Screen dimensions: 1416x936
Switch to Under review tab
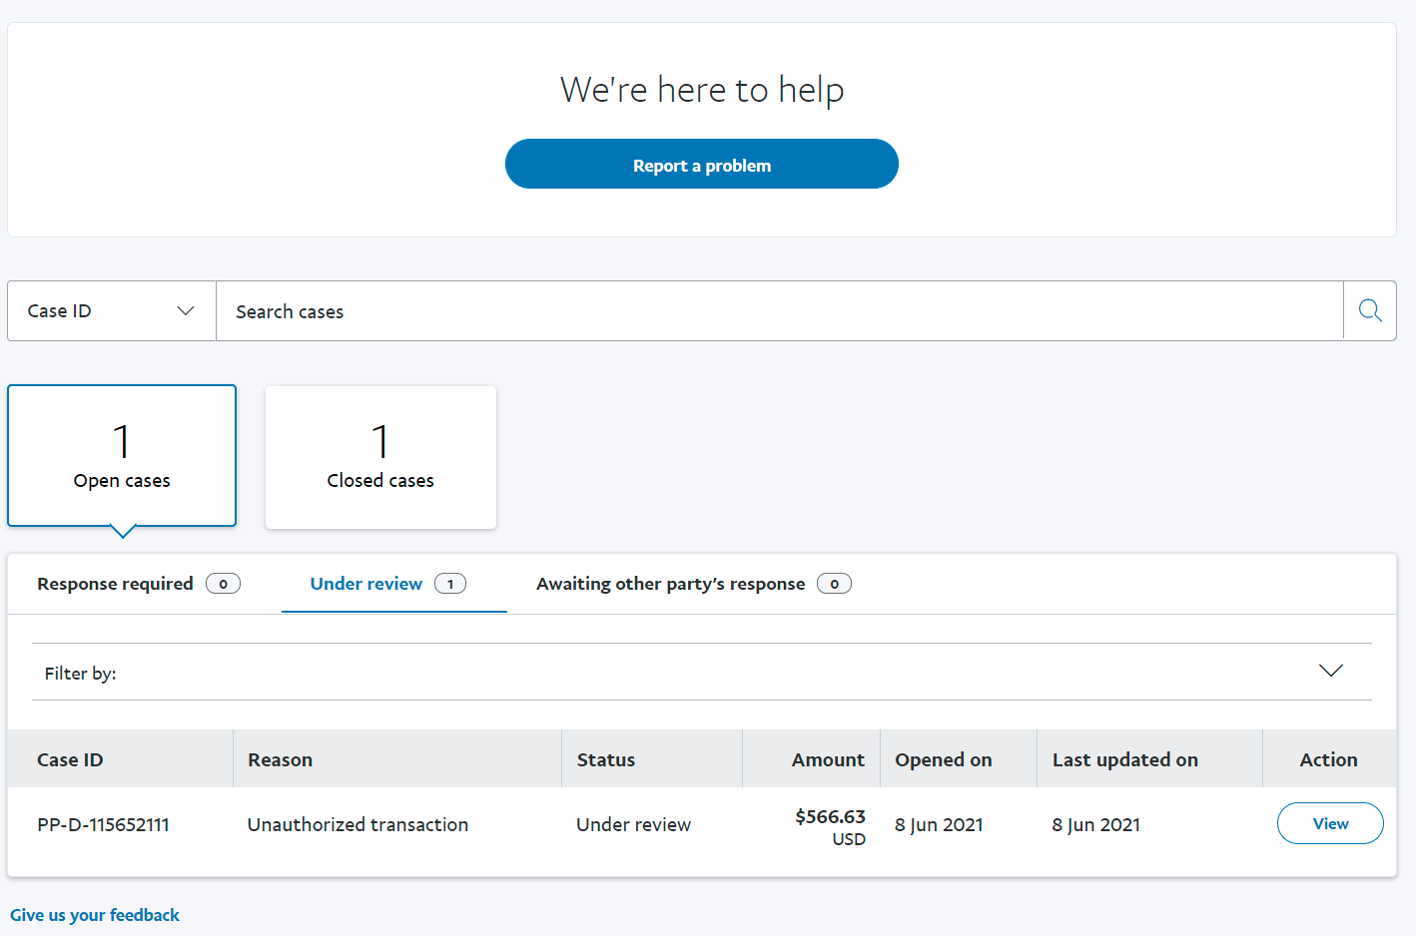(x=366, y=584)
